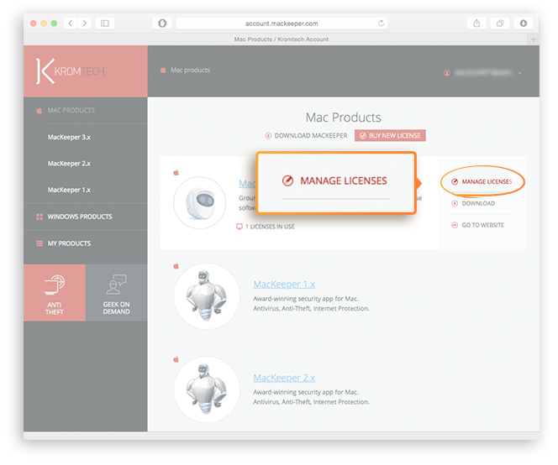Open the blurred user account dropdown
Screen dimensions: 558x465
pos(487,72)
